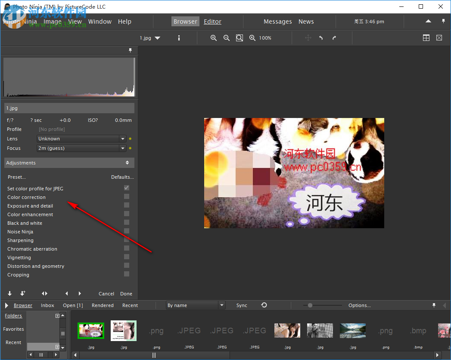The width and height of the screenshot is (451, 360).
Task: Uncheck Set color profile for JPEG
Action: tap(126, 187)
